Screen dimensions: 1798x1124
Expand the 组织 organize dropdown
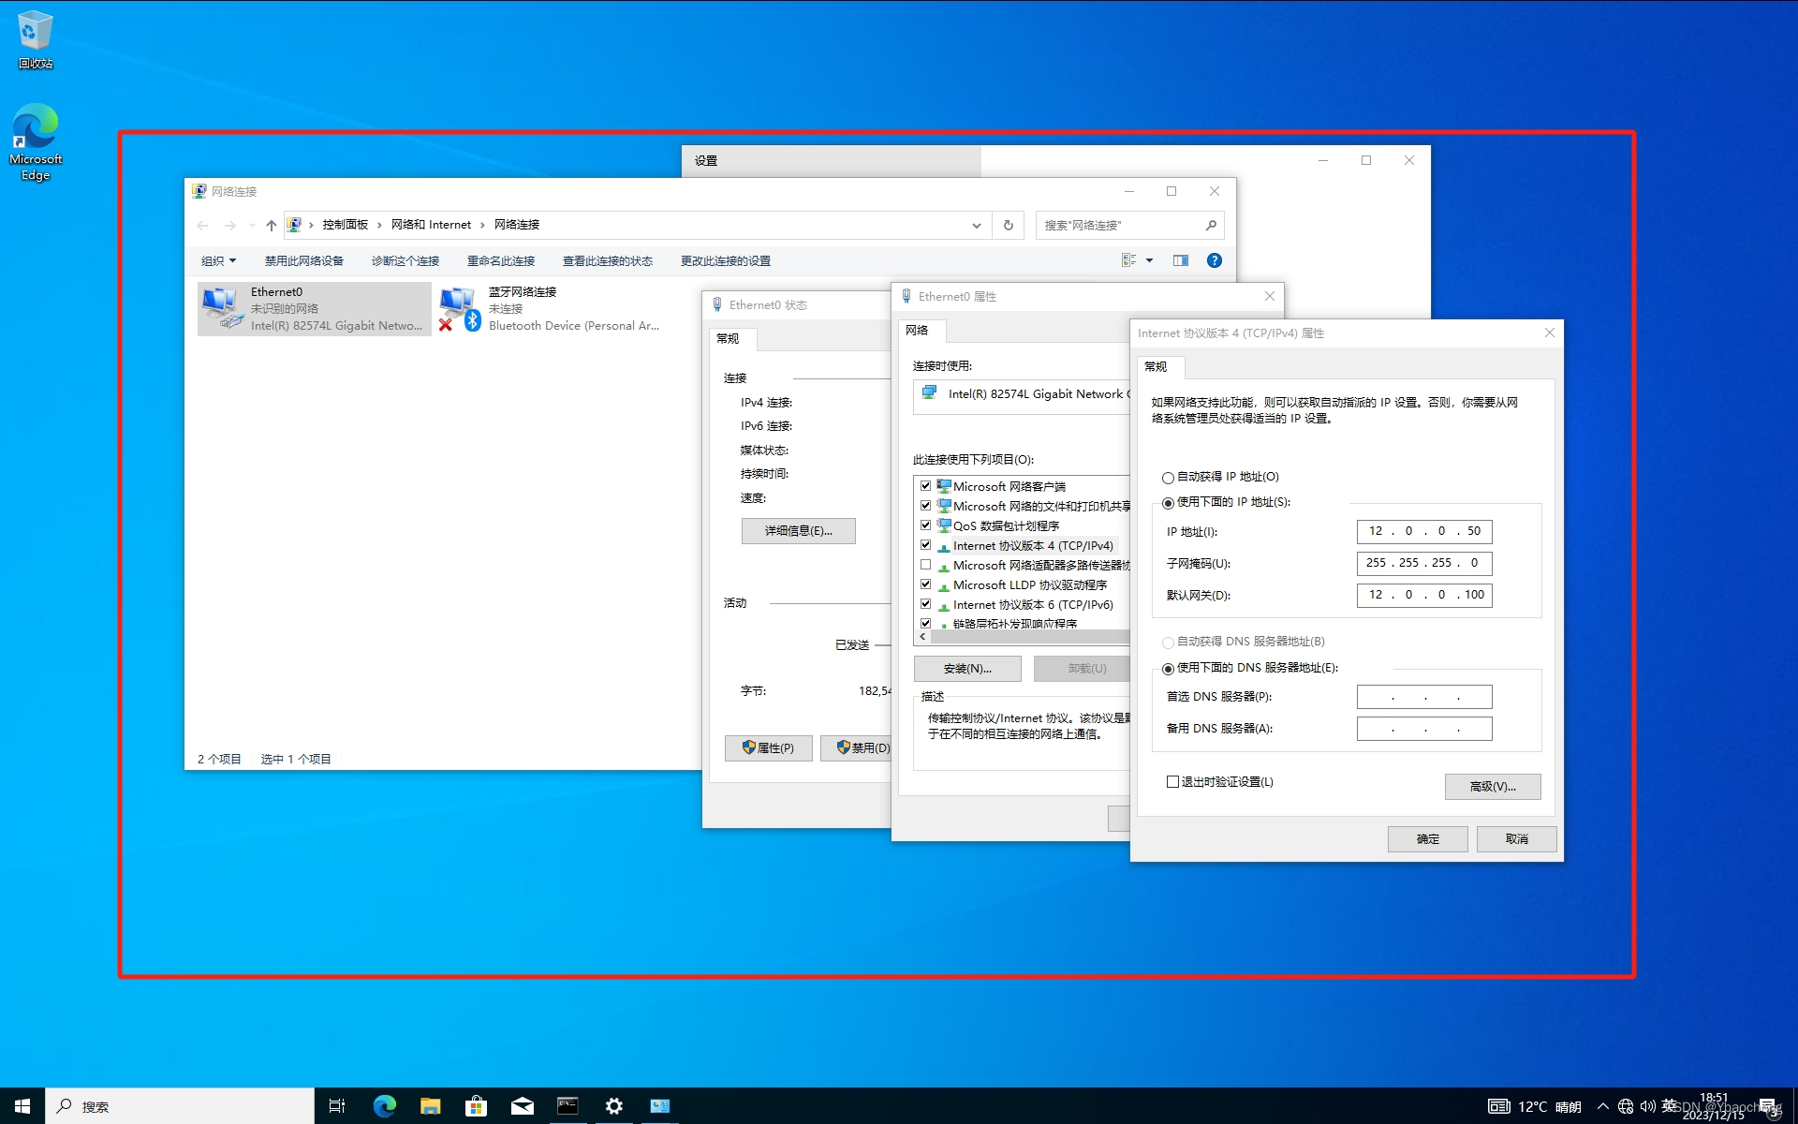point(218,260)
